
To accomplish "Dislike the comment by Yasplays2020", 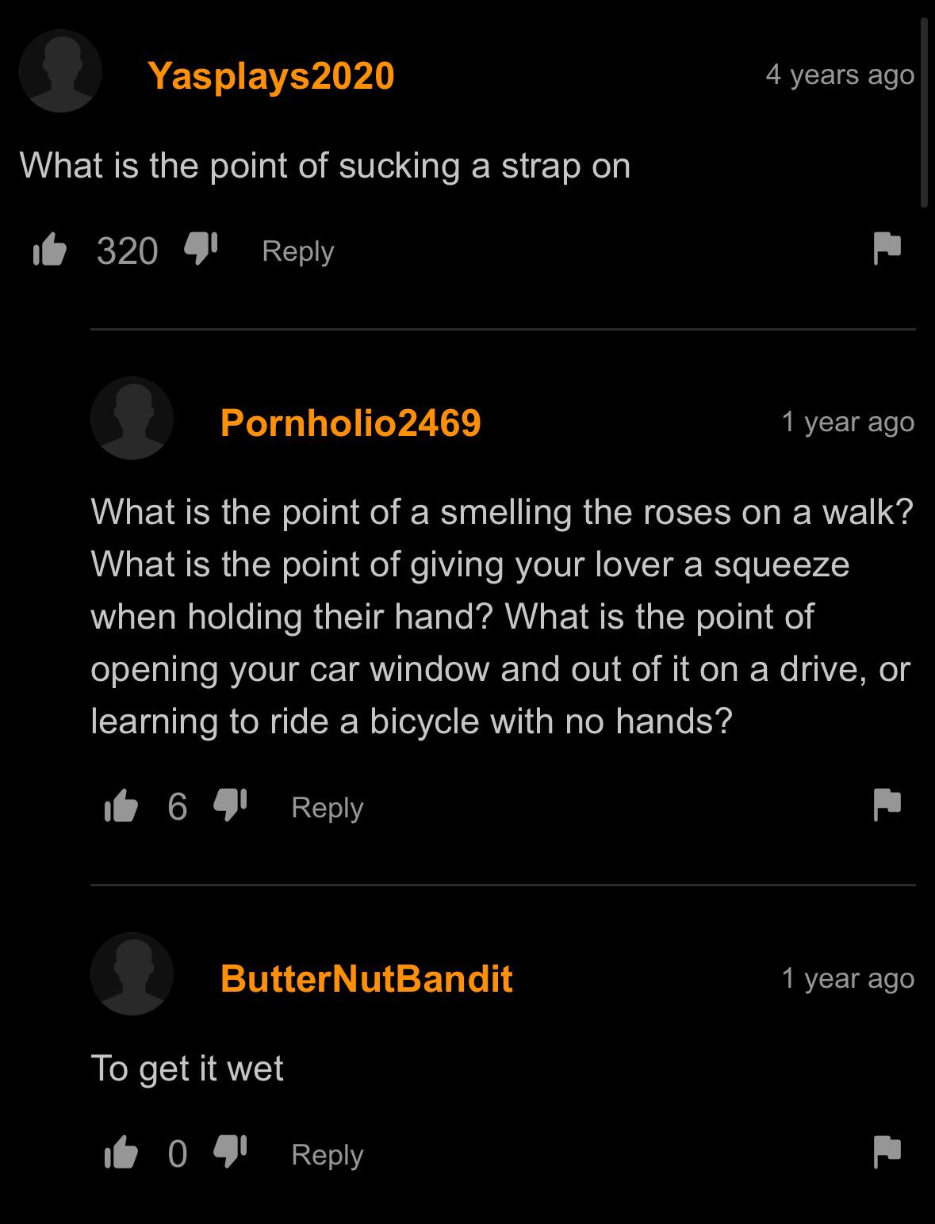I will pyautogui.click(x=201, y=249).
